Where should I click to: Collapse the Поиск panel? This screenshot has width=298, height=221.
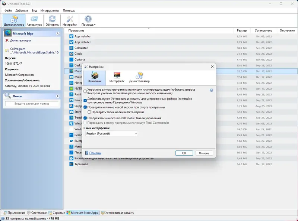pos(58,96)
